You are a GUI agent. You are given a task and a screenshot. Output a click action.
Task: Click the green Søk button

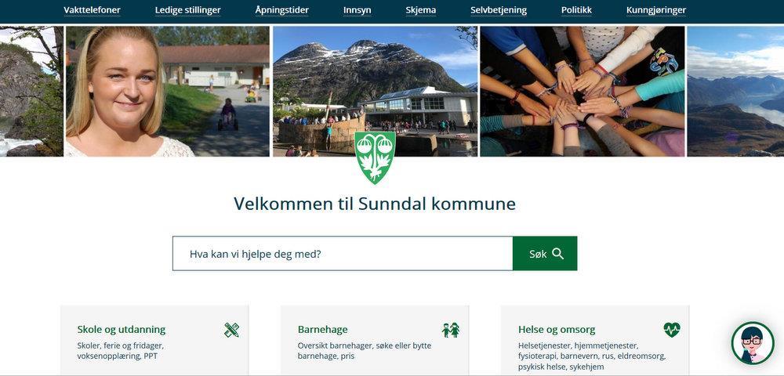pos(545,254)
